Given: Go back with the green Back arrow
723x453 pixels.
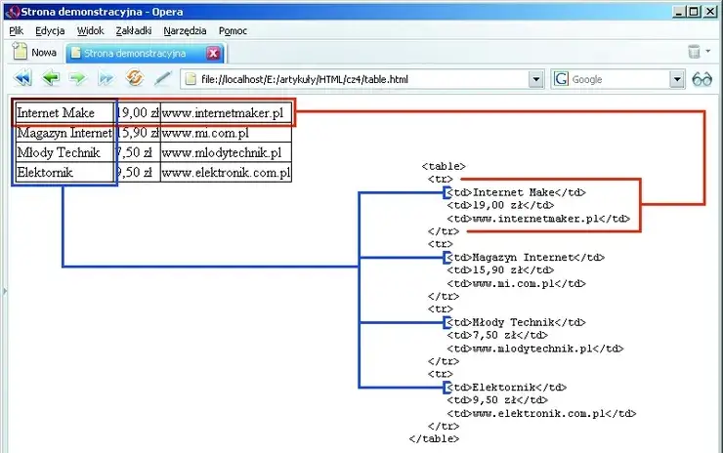Looking at the screenshot, I should [50, 78].
